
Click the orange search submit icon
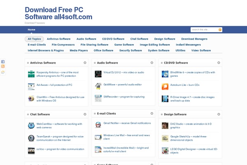(220, 30)
